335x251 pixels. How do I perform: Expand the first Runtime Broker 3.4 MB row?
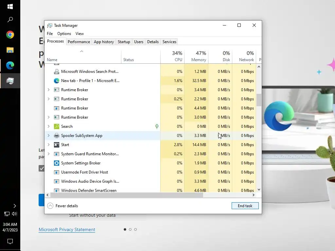(48, 90)
